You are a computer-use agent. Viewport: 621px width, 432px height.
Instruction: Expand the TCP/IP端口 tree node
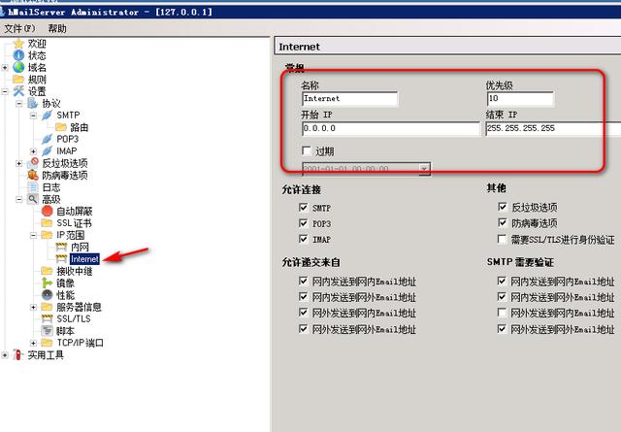33,344
